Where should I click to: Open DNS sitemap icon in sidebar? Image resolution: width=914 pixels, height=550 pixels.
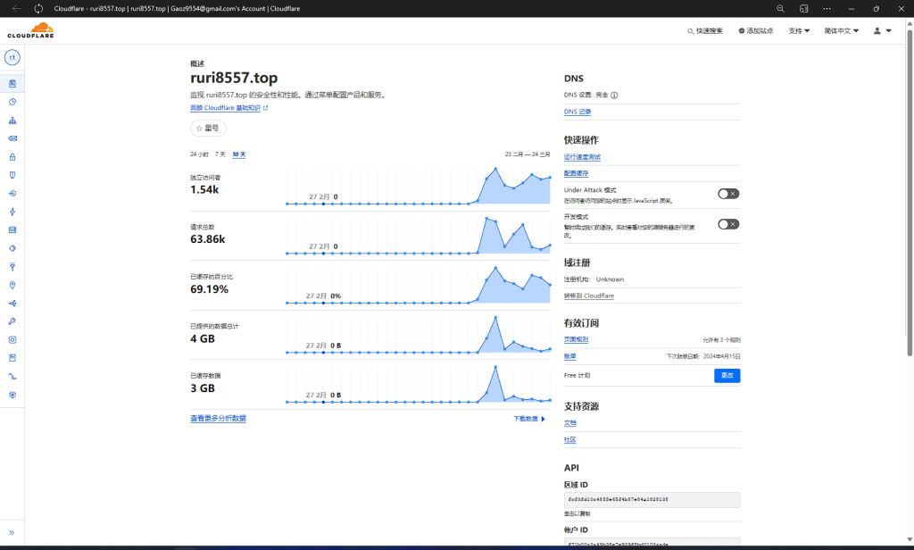(x=12, y=121)
